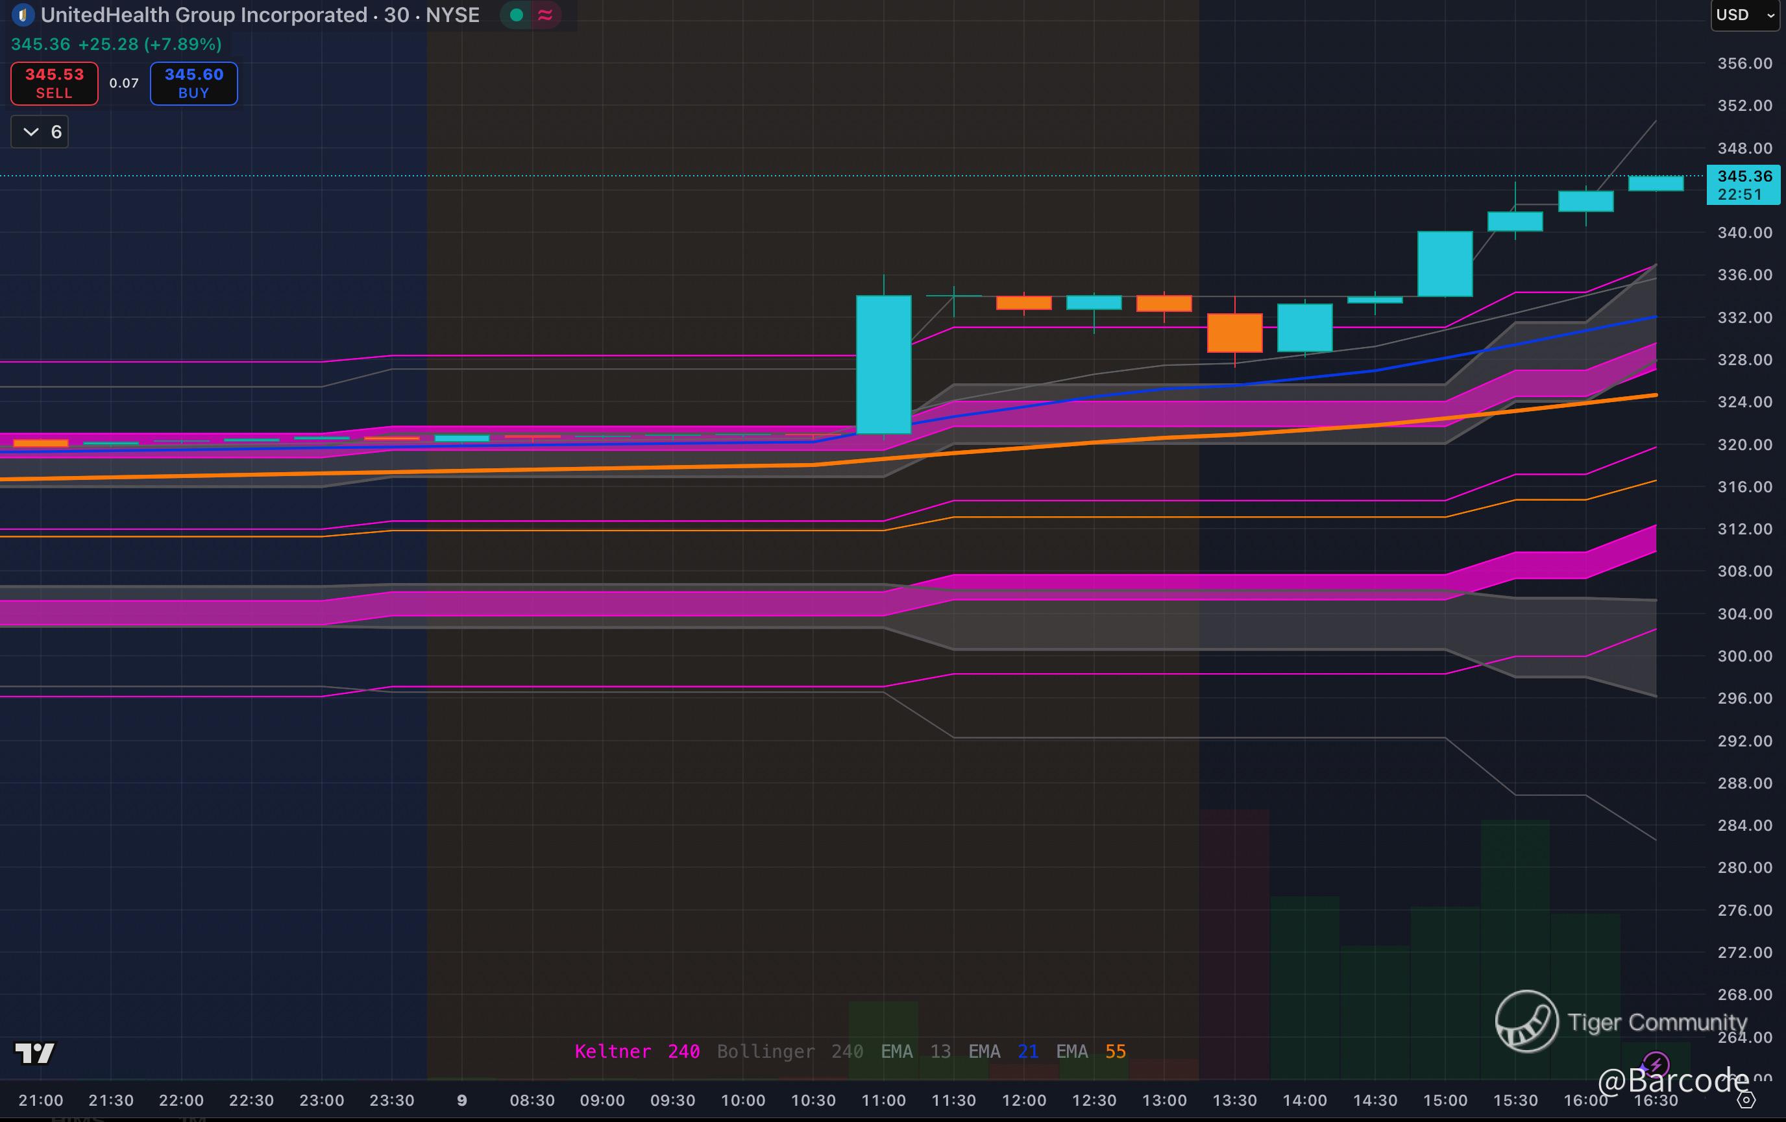Open the USD currency dropdown

point(1744,15)
